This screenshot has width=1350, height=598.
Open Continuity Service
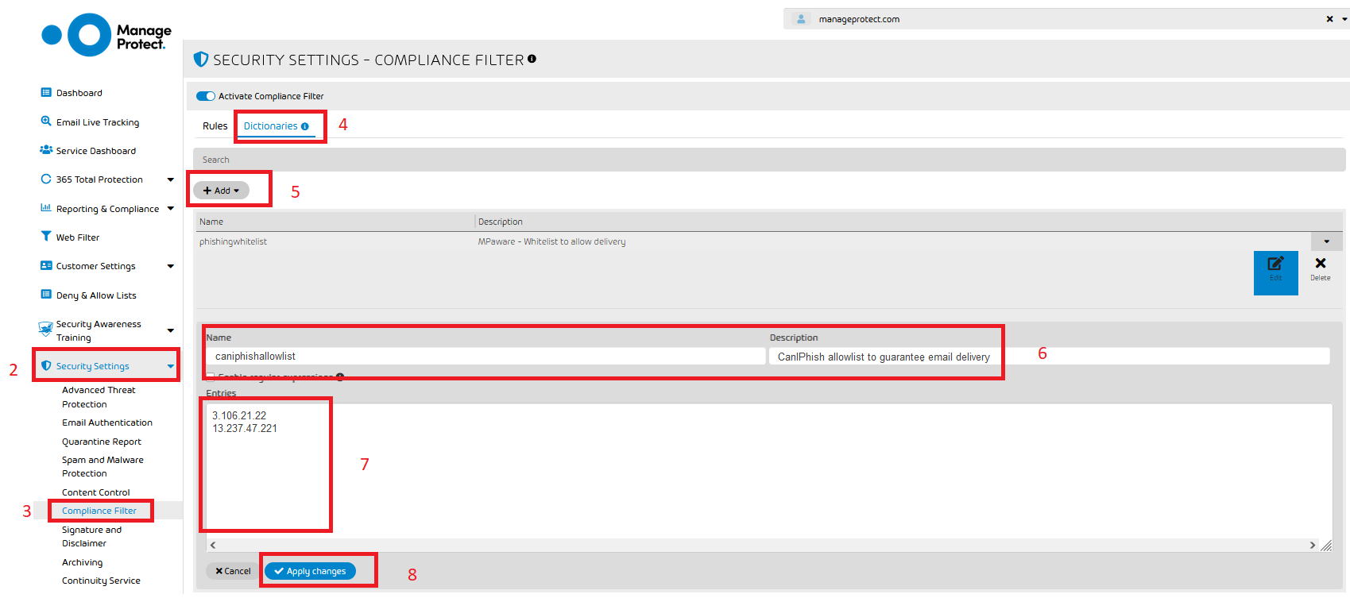click(101, 581)
